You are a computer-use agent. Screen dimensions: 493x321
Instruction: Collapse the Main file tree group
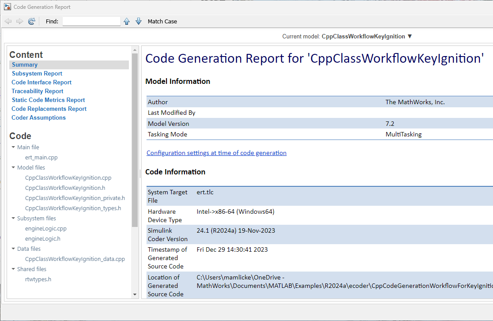13,147
